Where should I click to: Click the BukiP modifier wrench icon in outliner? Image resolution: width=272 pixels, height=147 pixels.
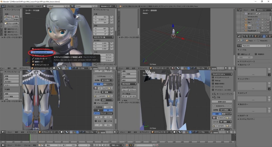(259, 19)
